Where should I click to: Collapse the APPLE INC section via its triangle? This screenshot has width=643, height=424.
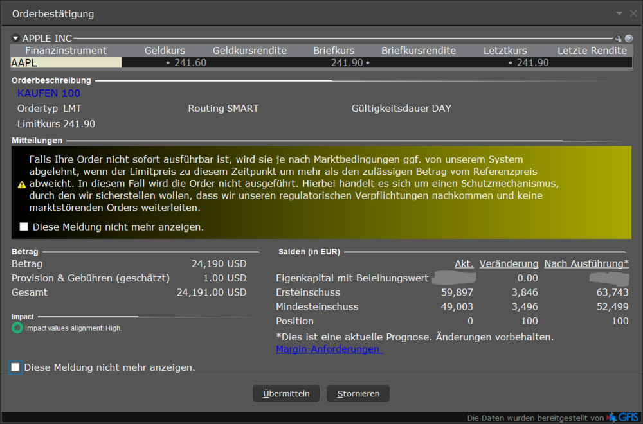15,38
